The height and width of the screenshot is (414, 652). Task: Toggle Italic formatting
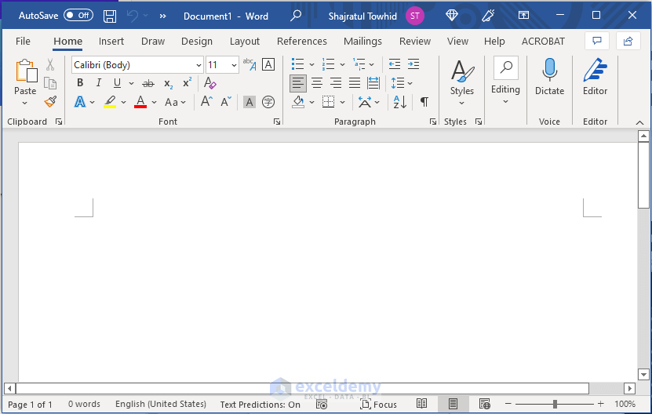99,83
